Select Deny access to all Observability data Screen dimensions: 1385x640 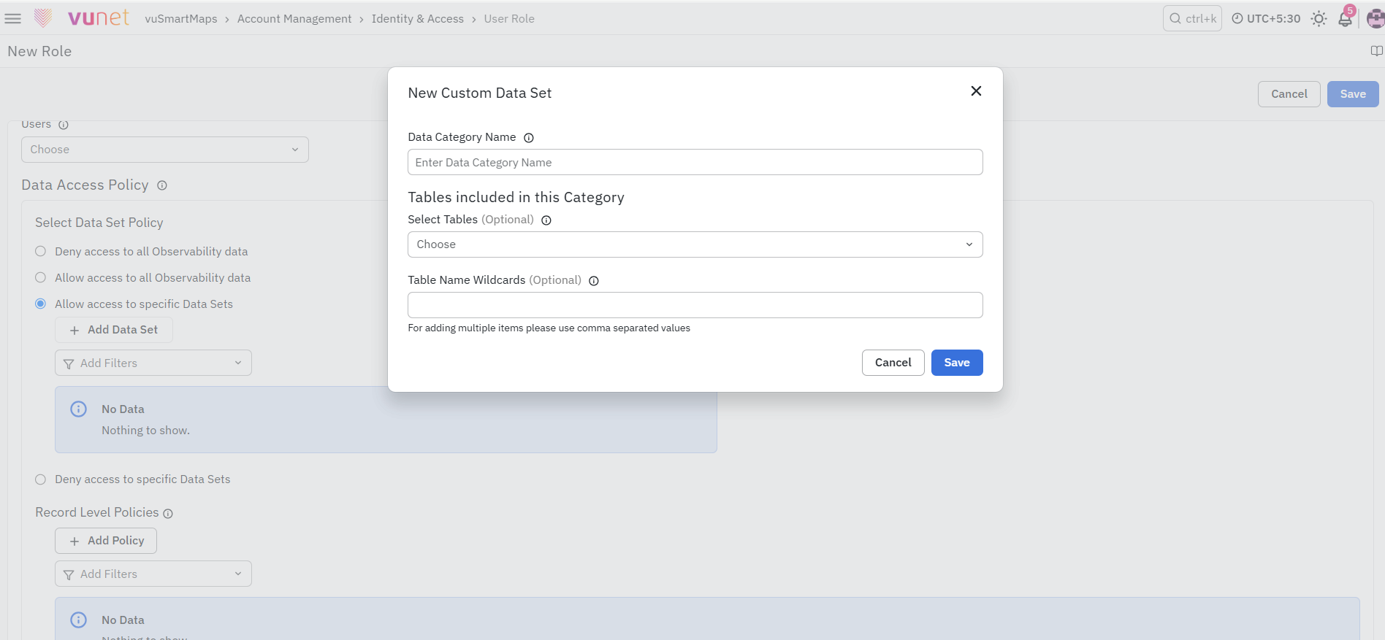coord(41,251)
